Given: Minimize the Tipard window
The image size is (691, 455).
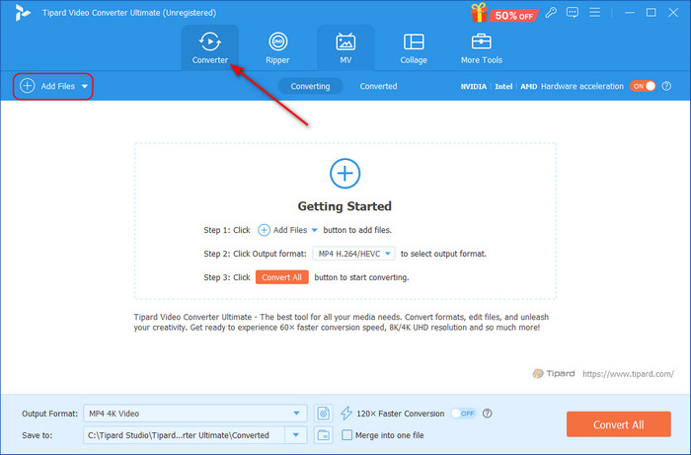Looking at the screenshot, I should pos(630,12).
